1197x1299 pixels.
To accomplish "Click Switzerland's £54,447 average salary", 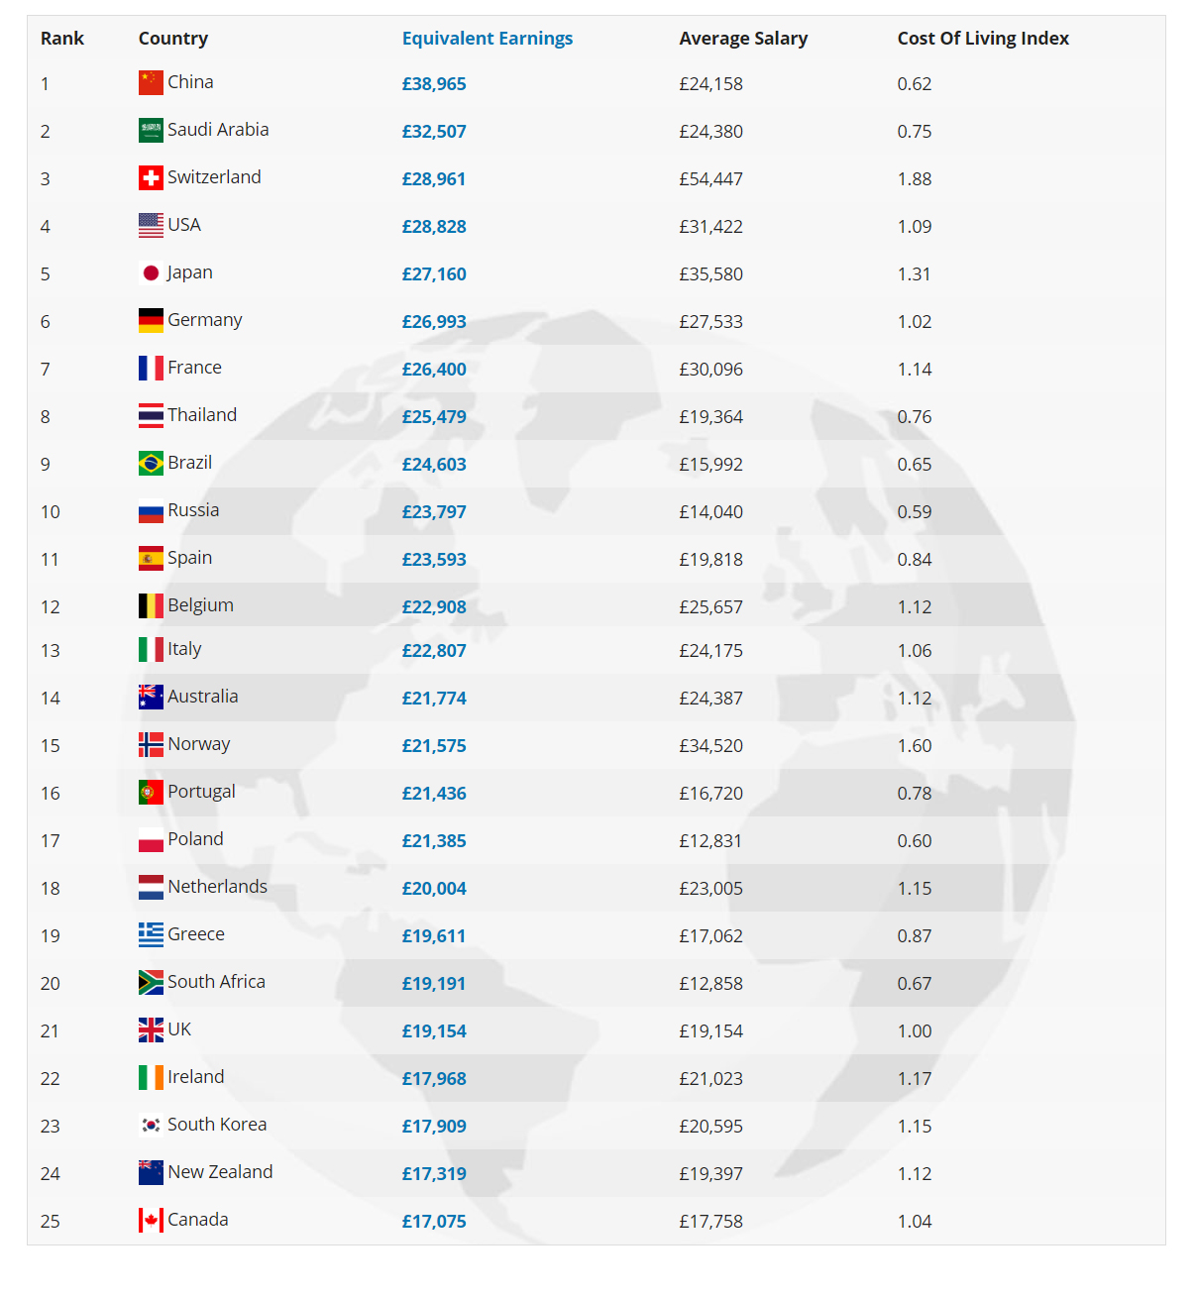I will click(x=710, y=179).
